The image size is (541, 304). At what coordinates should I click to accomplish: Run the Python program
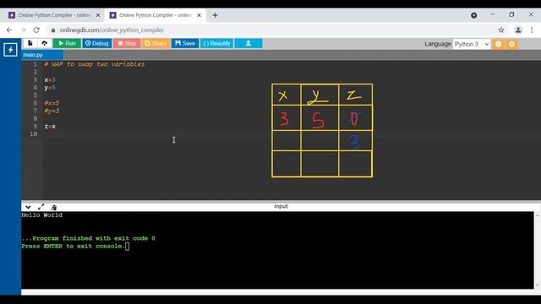click(67, 43)
